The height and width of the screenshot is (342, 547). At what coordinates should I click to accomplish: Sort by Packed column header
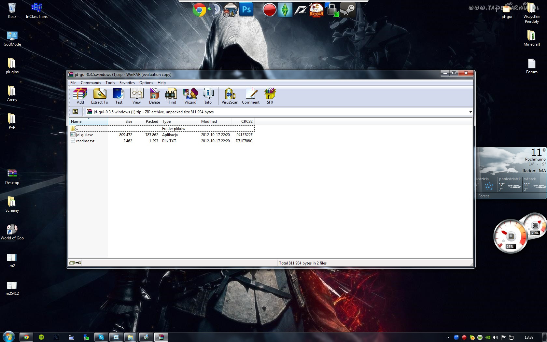[147, 121]
